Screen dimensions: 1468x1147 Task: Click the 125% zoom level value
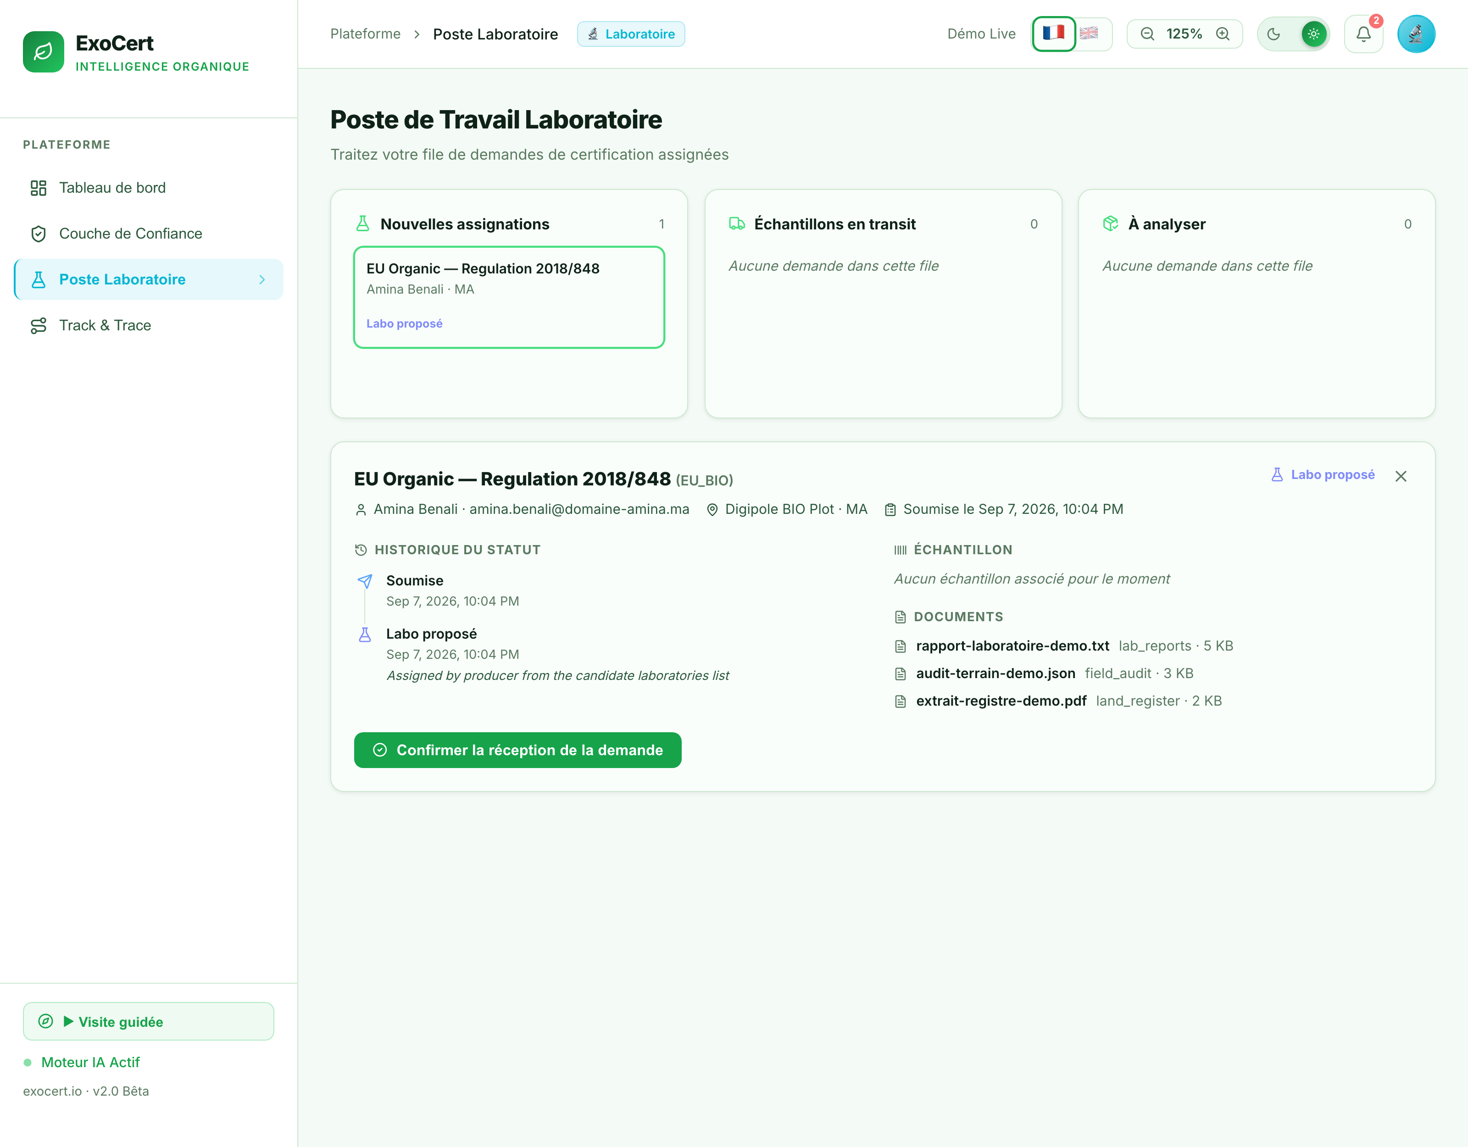point(1184,33)
